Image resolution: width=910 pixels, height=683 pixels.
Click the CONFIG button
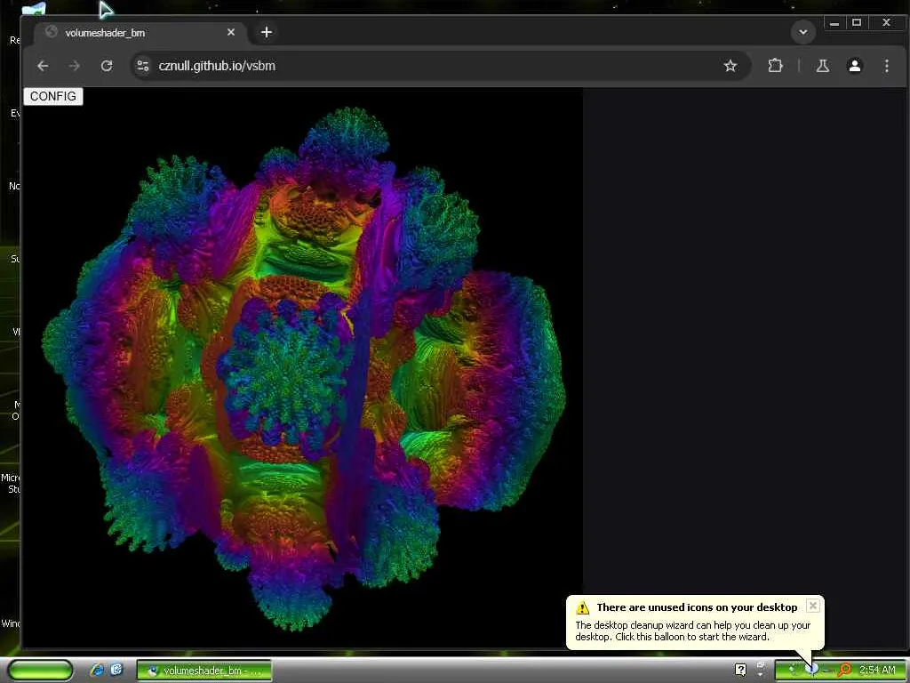click(52, 96)
